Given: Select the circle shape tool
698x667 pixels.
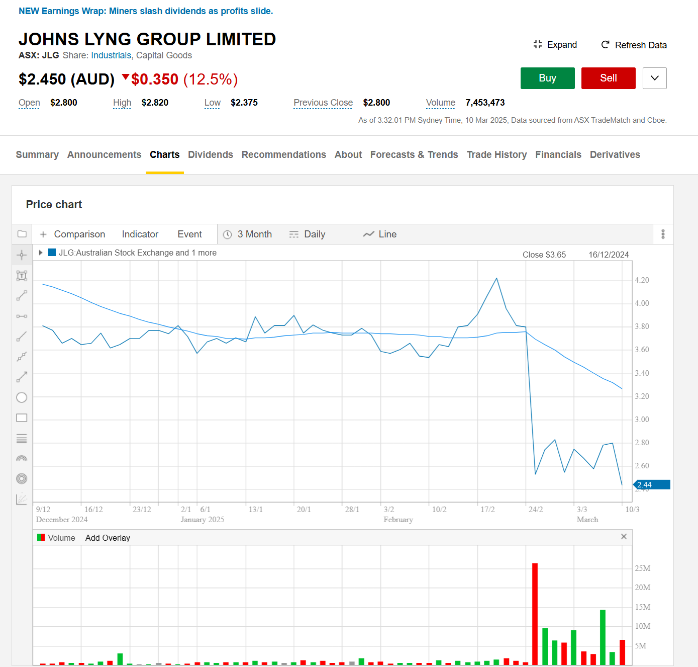Looking at the screenshot, I should [22, 397].
